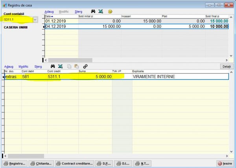Click Sterg link above the daily register table
Image resolution: width=236 pixels, height=168 pixels.
click(79, 12)
